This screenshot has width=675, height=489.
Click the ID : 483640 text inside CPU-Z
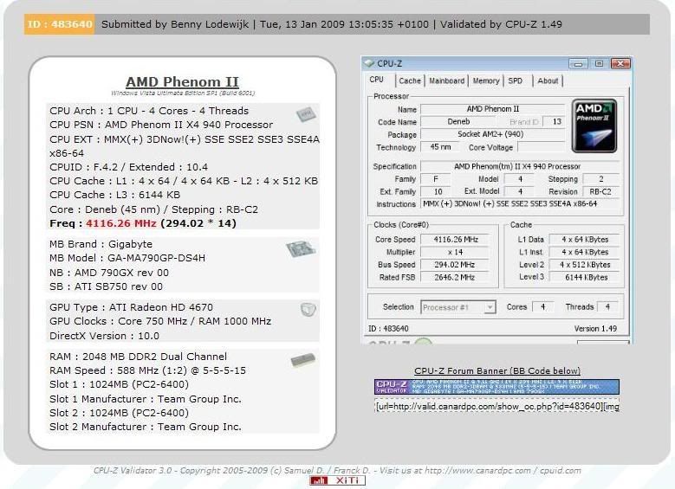[388, 329]
